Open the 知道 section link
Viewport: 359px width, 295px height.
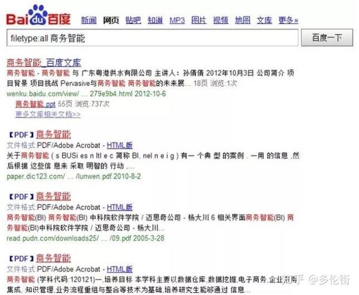(x=155, y=20)
